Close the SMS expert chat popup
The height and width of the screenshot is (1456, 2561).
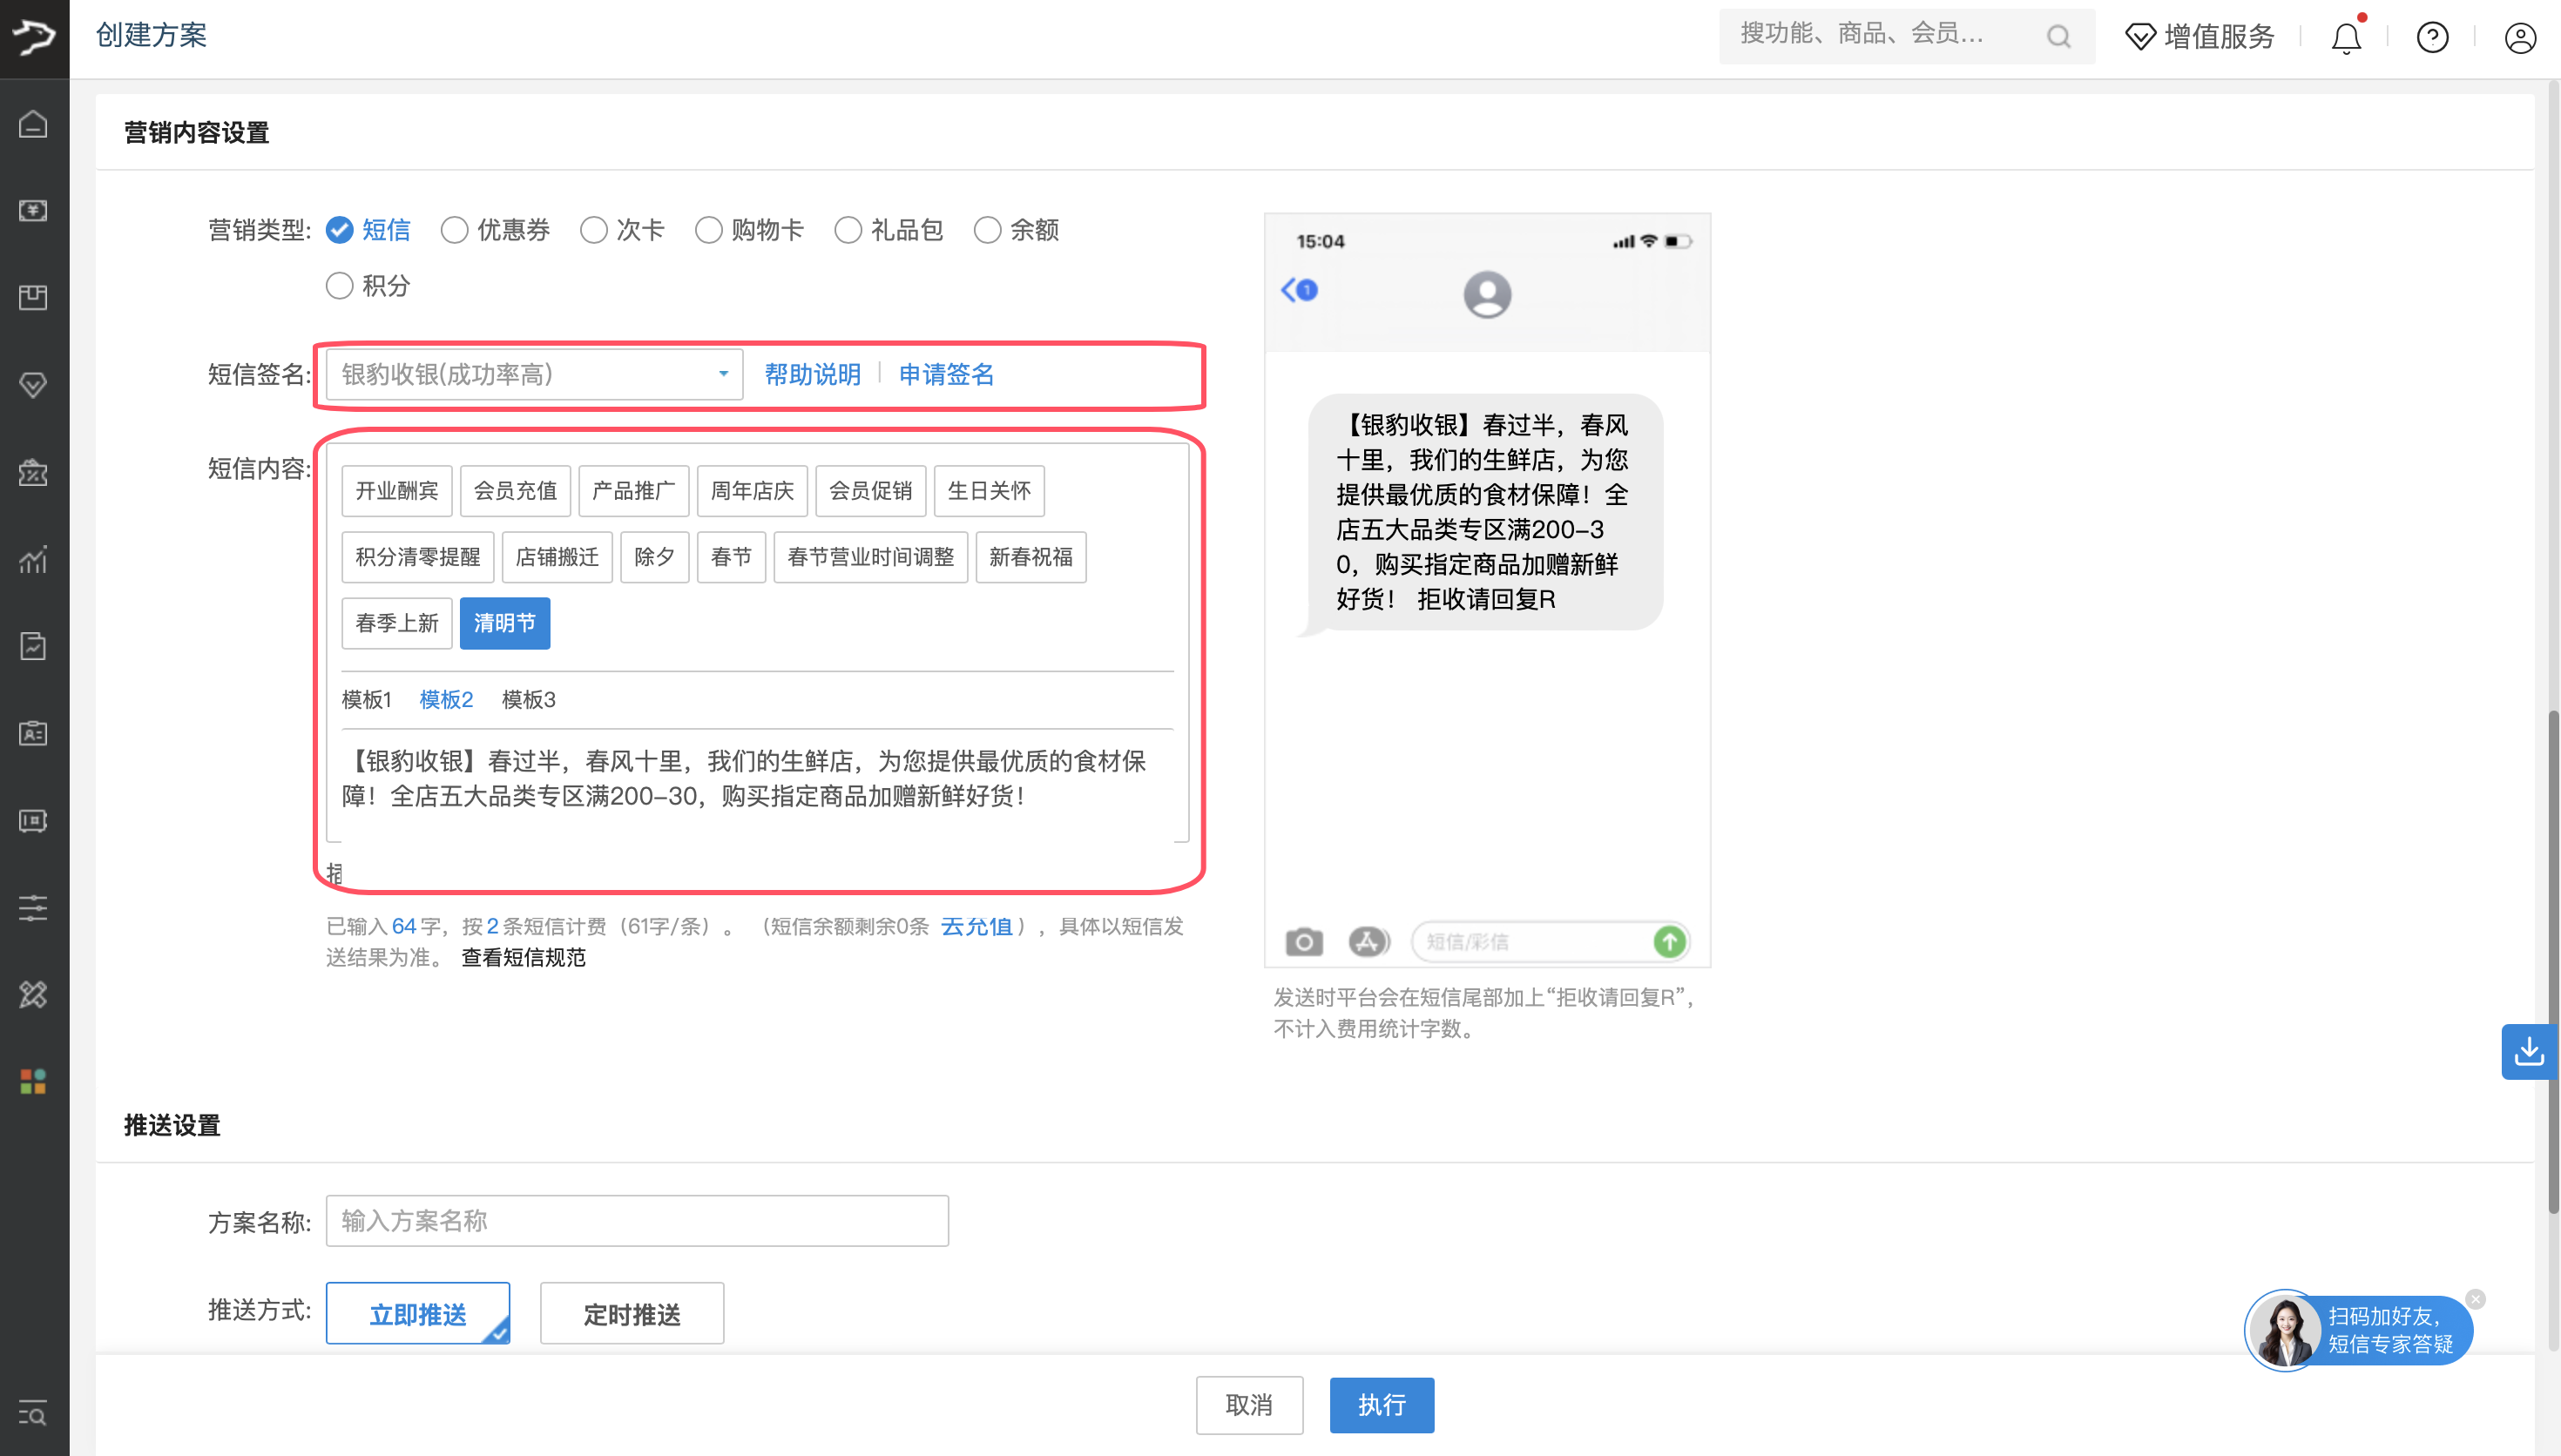[x=2475, y=1299]
